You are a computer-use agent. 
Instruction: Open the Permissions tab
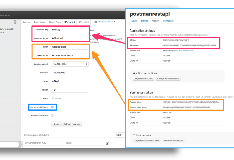click(x=168, y=21)
